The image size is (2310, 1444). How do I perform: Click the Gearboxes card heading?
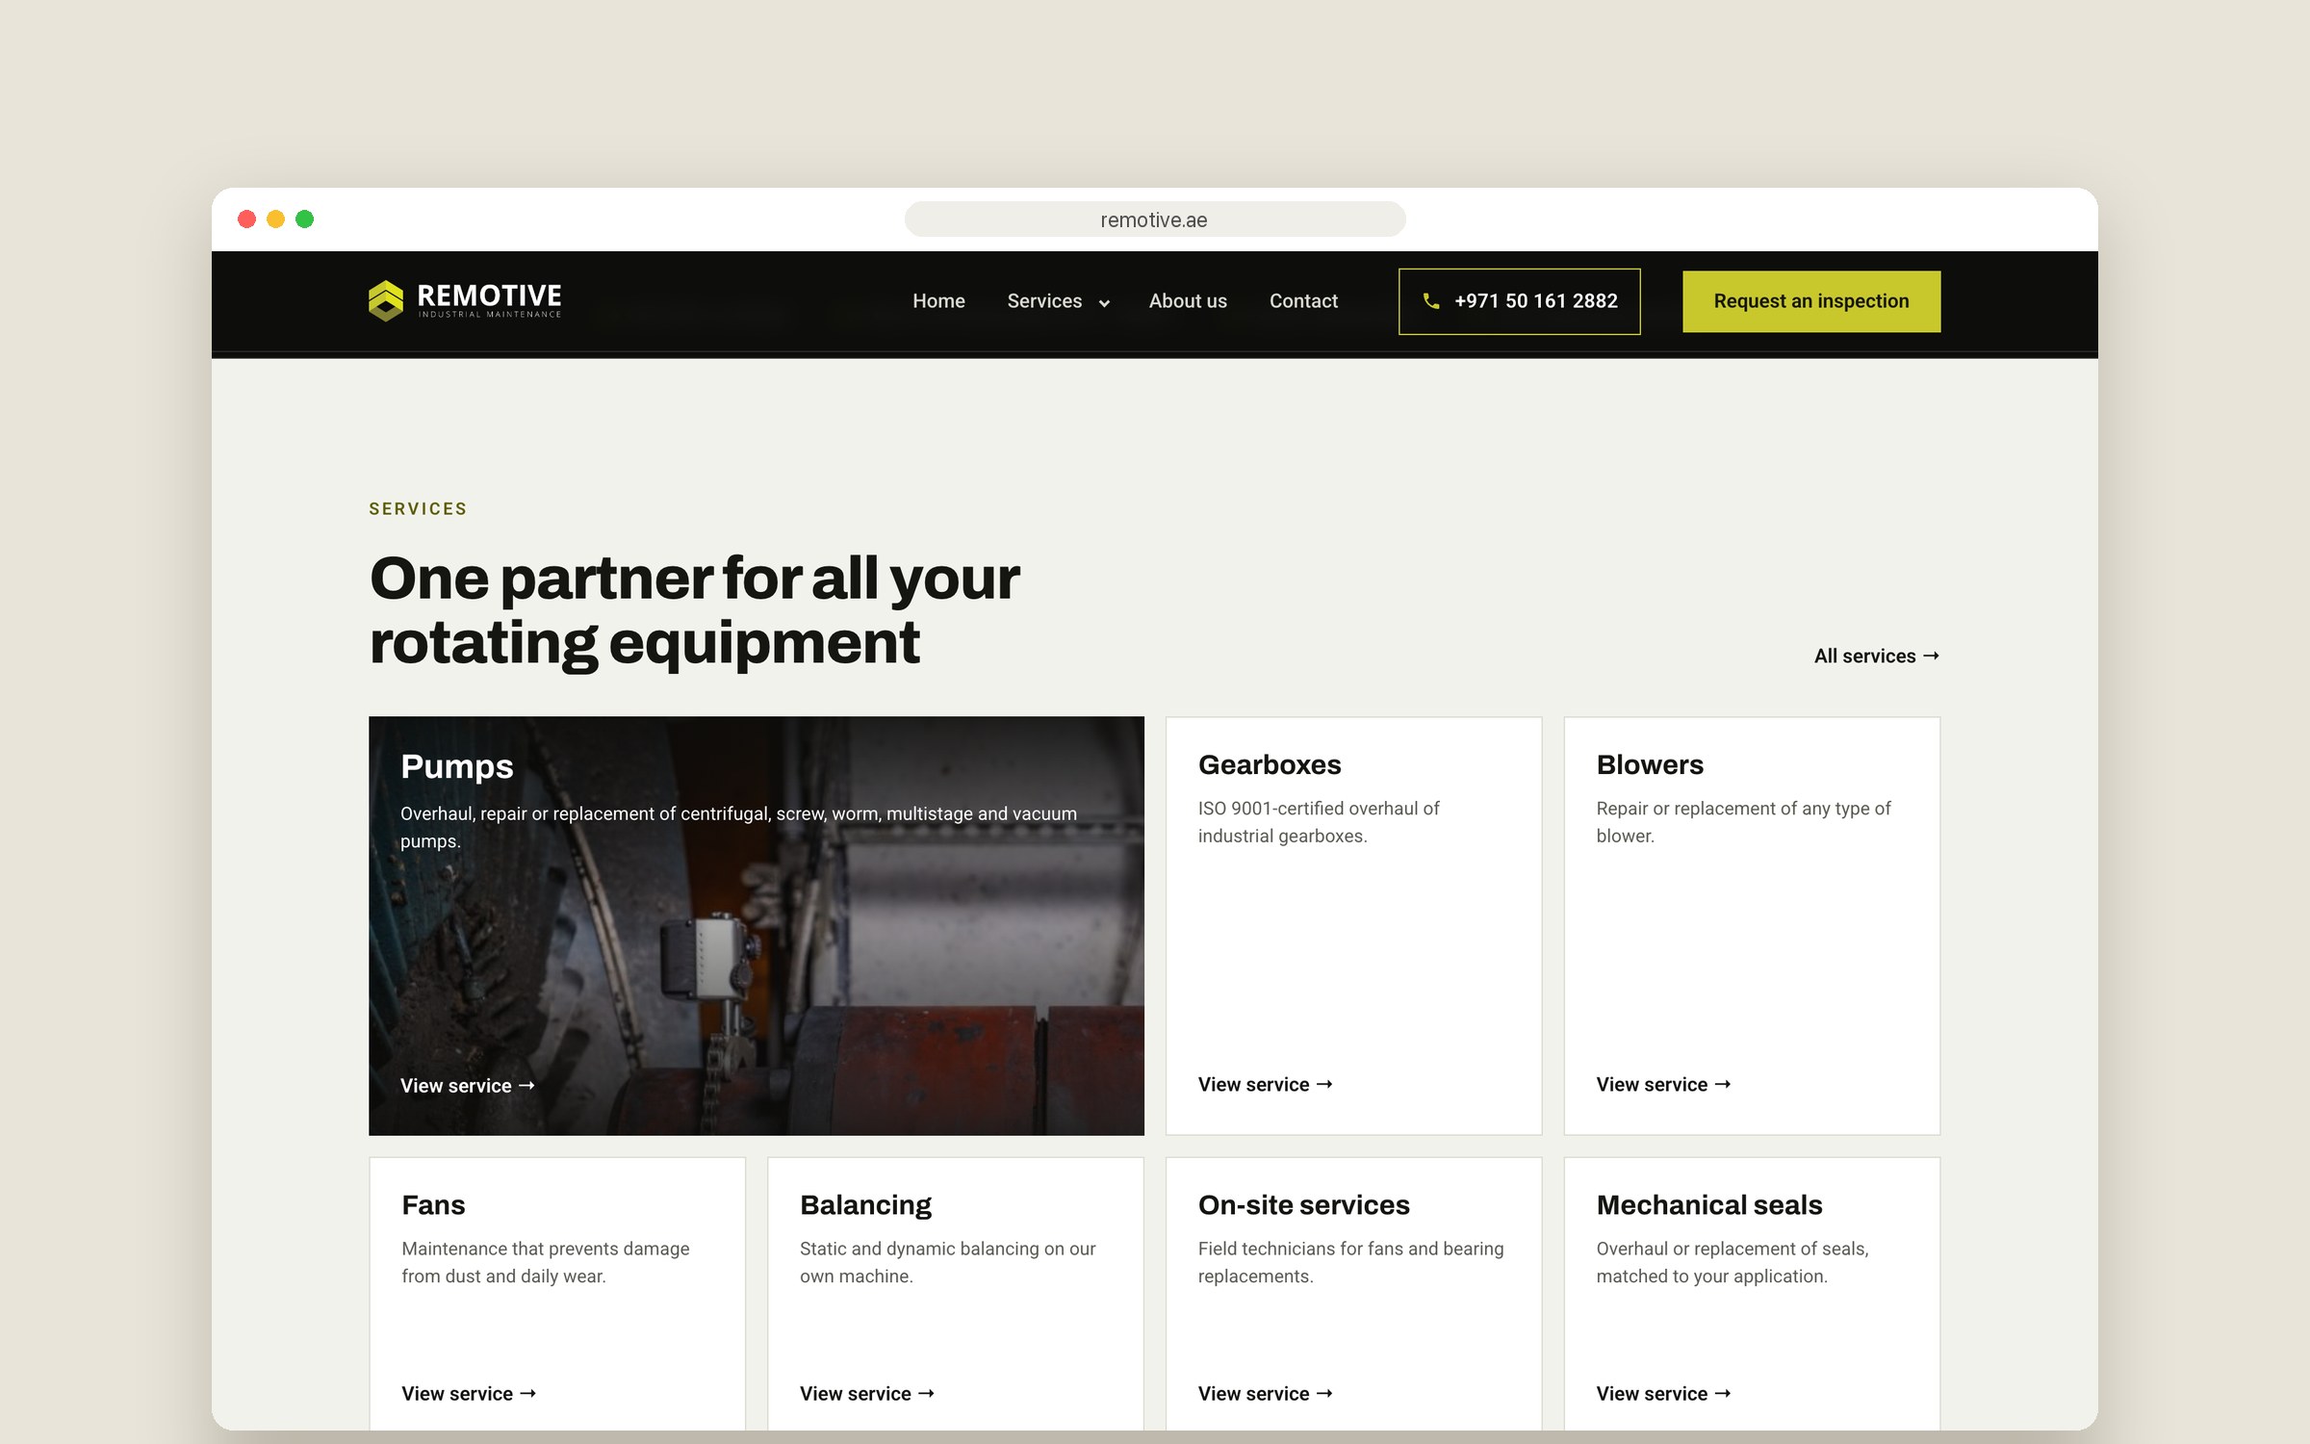click(x=1270, y=765)
